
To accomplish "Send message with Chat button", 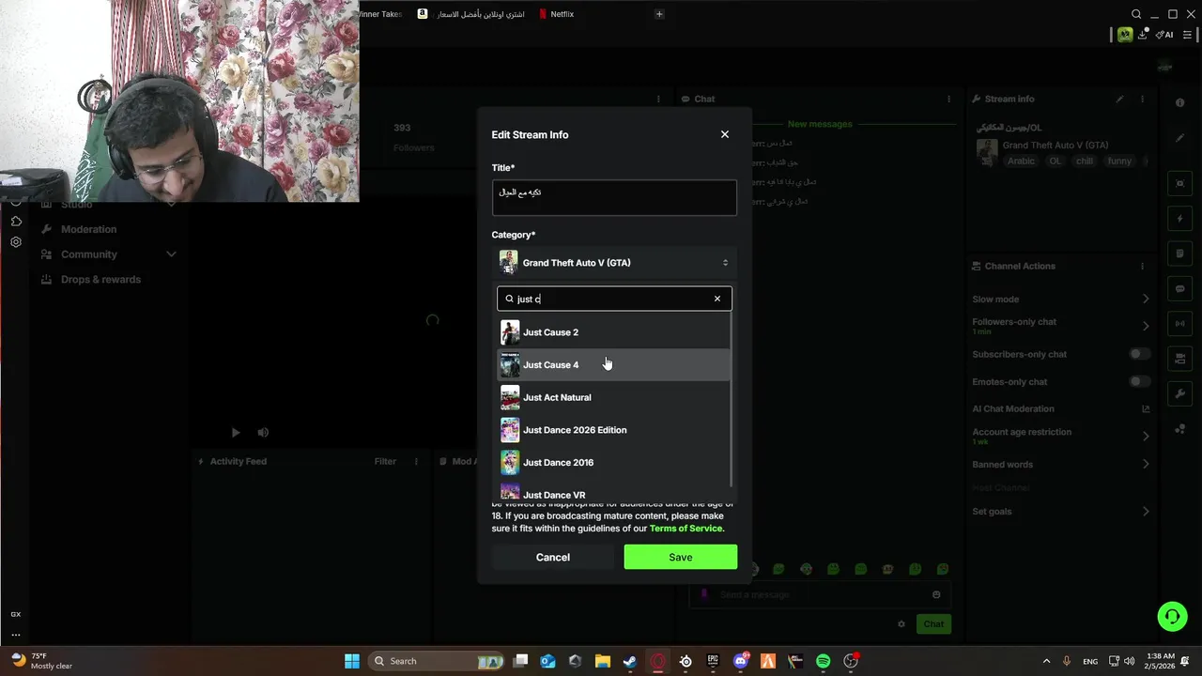I will click(933, 624).
